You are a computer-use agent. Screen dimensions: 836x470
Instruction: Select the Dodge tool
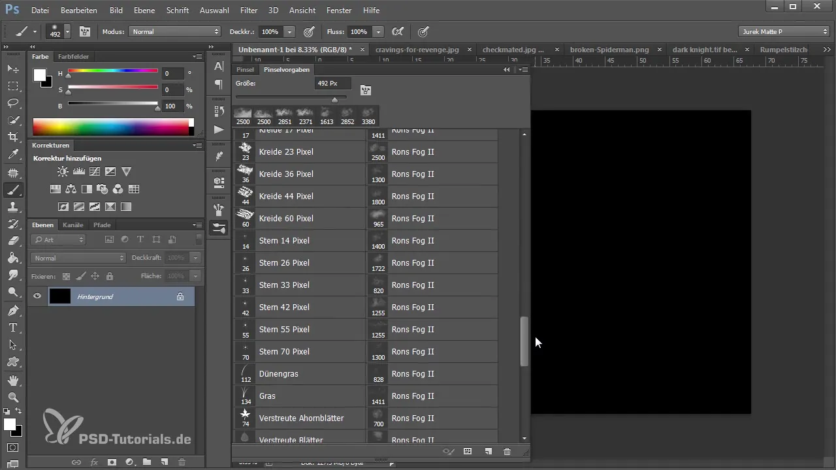pyautogui.click(x=13, y=292)
